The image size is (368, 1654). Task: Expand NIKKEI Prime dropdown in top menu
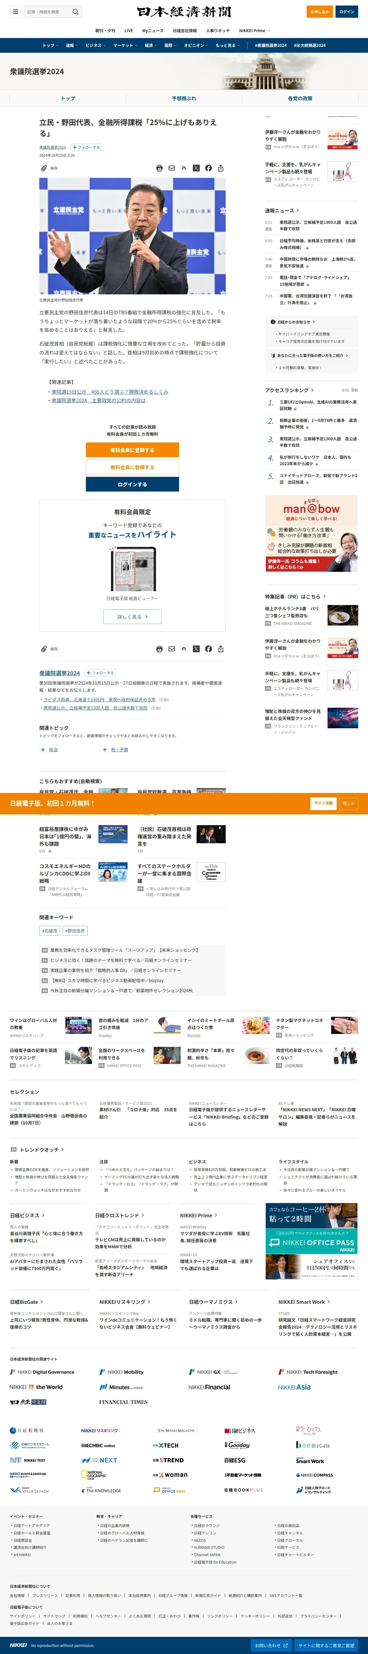click(x=254, y=31)
